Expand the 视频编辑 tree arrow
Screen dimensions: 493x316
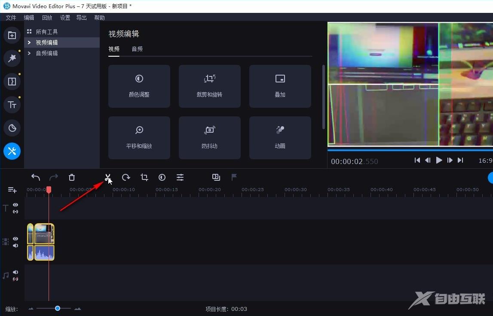click(29, 43)
